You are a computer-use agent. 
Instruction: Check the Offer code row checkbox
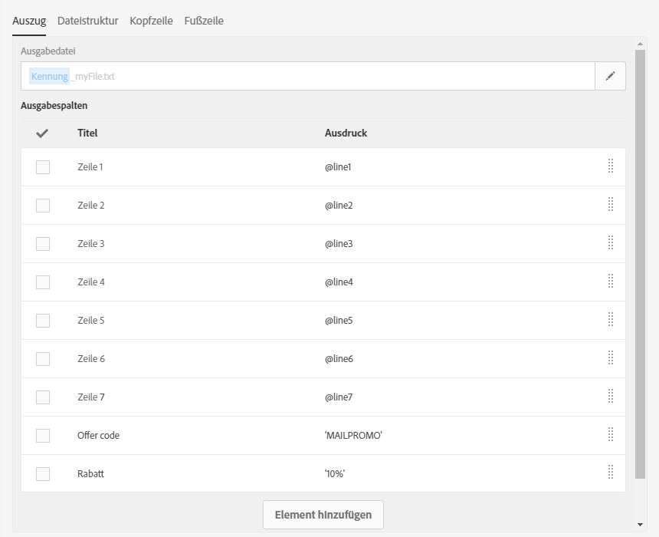43,436
